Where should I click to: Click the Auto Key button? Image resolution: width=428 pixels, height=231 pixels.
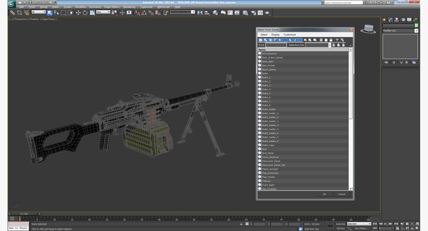[x=341, y=224]
